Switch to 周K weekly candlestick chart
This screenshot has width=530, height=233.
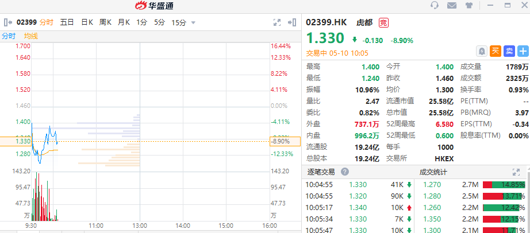pos(105,22)
